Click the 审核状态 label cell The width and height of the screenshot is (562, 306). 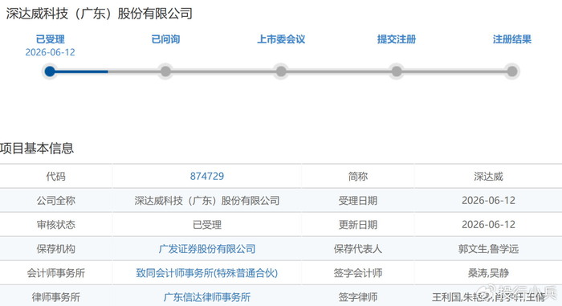click(x=56, y=225)
